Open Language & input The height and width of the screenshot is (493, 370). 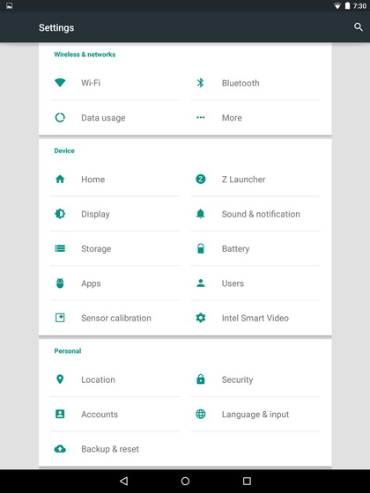click(255, 414)
